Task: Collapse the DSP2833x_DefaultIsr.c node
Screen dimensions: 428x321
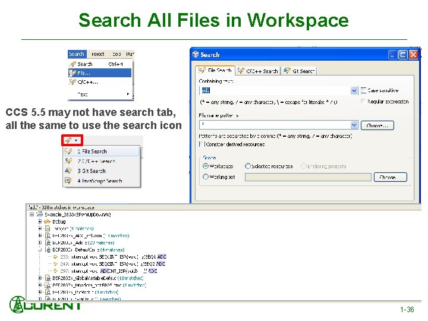Action: (x=40, y=250)
